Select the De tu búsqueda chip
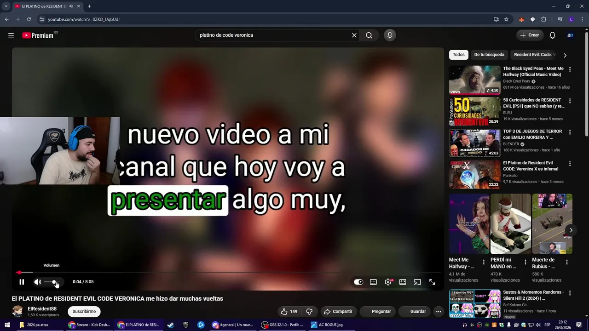Screen dimensions: 589x331 [489, 55]
